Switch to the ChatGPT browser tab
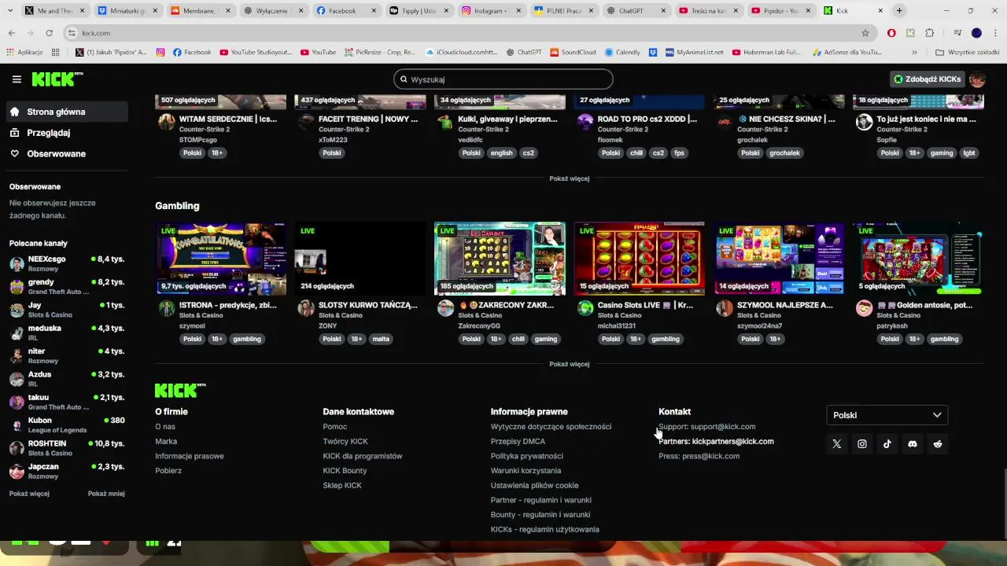 tap(635, 11)
